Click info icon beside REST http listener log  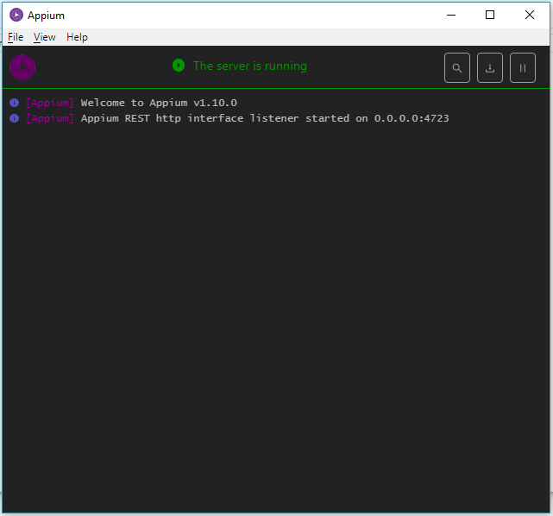(14, 118)
